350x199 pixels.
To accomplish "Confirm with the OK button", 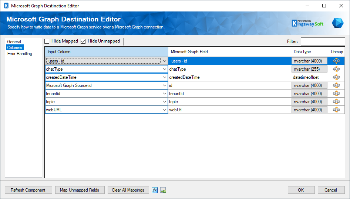I will tap(301, 190).
